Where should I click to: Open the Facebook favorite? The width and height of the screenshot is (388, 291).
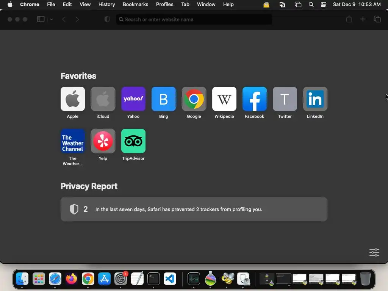pyautogui.click(x=254, y=99)
